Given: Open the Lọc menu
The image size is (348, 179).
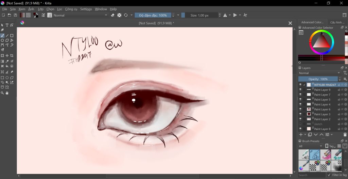Looking at the screenshot, I should pos(60,9).
